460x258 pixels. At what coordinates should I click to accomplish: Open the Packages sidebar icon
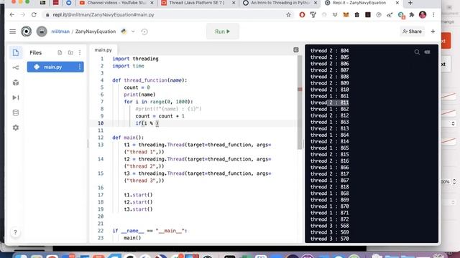(x=16, y=82)
